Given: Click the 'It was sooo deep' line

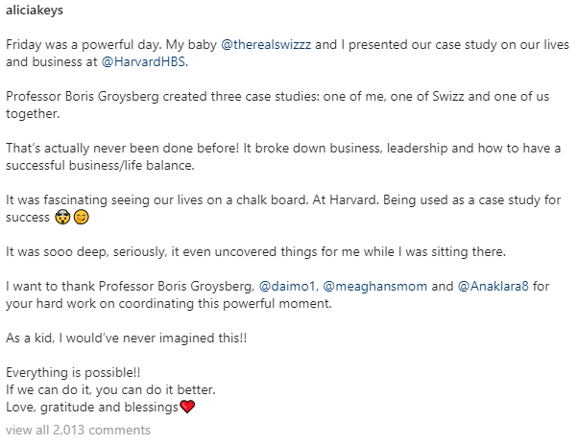Looking at the screenshot, I should pos(255,252).
